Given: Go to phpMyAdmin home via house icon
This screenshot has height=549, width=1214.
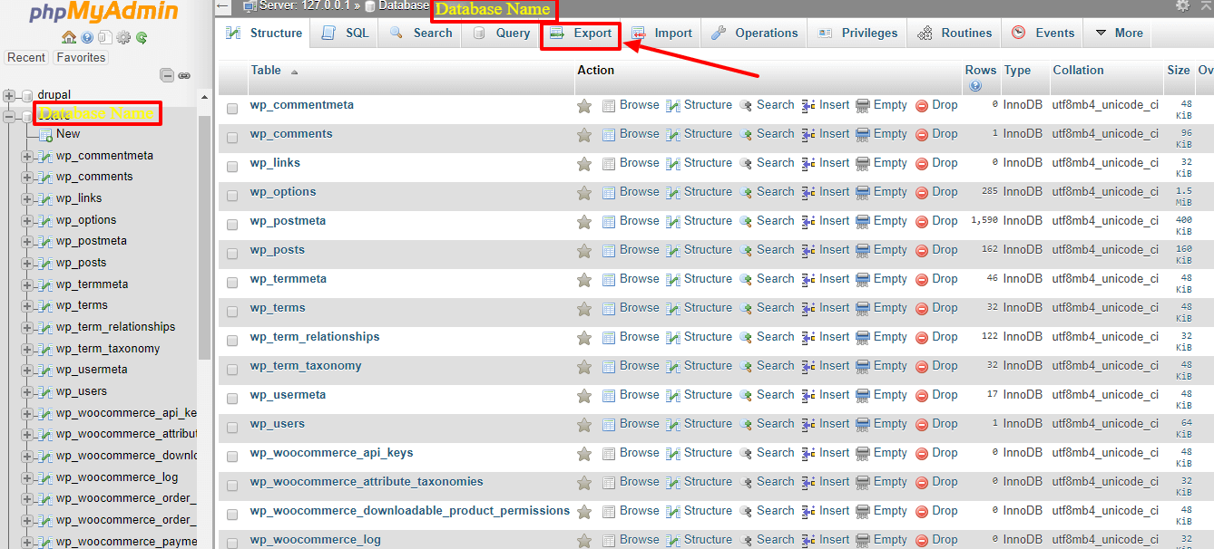Looking at the screenshot, I should [69, 37].
